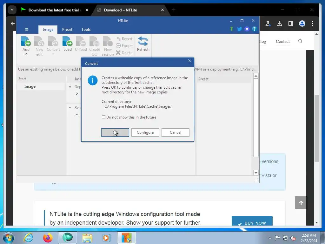Click the Configure button
This screenshot has width=325, height=244.
click(x=145, y=132)
